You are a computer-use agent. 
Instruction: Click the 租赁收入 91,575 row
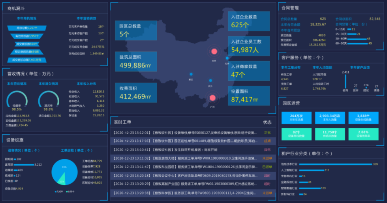coord(86,96)
